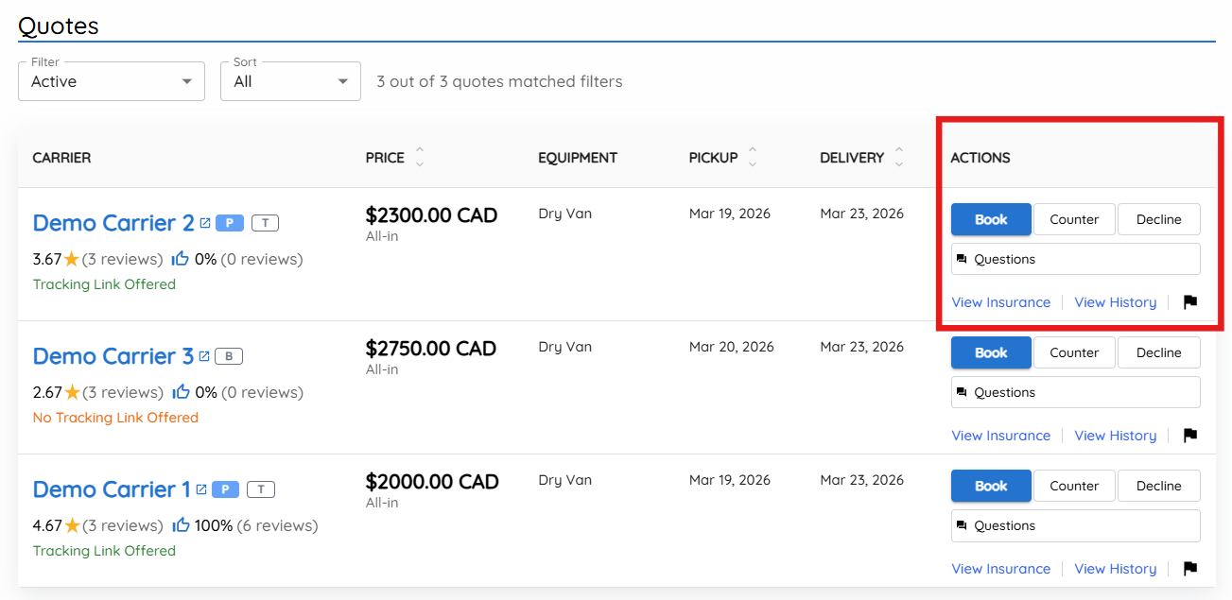Image resolution: width=1232 pixels, height=600 pixels.
Task: Book the Demo Carrier 1 quote
Action: point(991,486)
